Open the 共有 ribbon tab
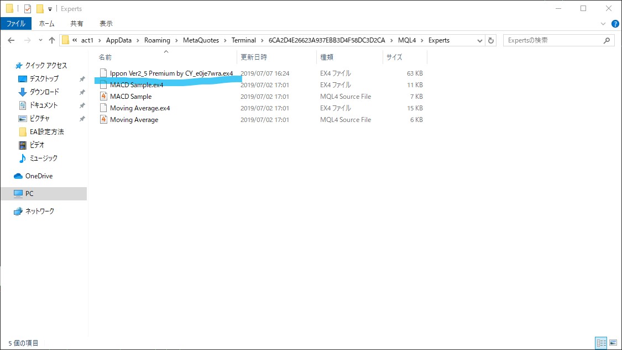The height and width of the screenshot is (350, 622). 76,24
